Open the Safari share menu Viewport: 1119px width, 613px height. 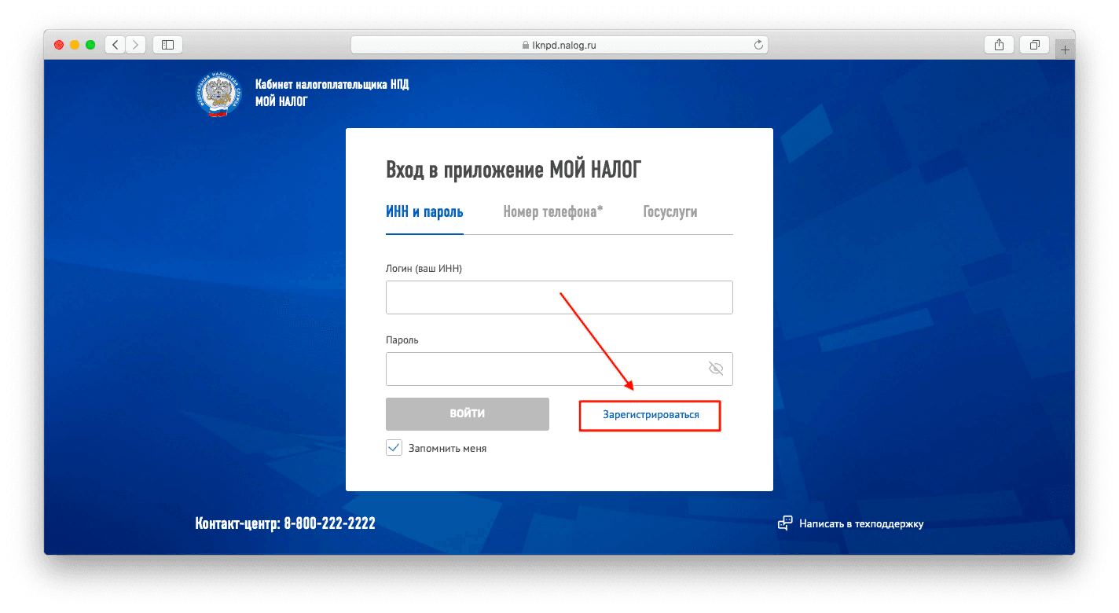1000,45
